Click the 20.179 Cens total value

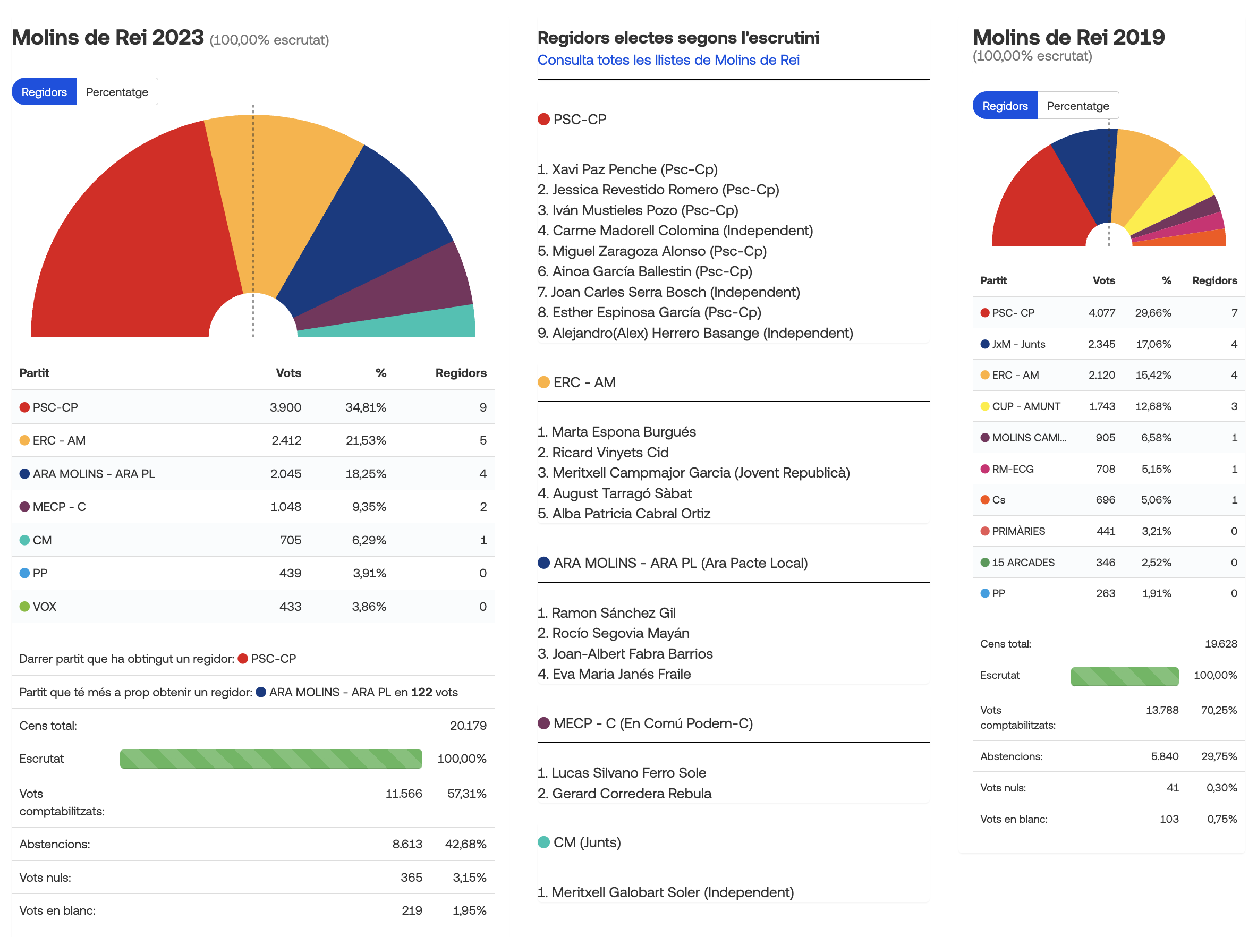click(x=468, y=726)
